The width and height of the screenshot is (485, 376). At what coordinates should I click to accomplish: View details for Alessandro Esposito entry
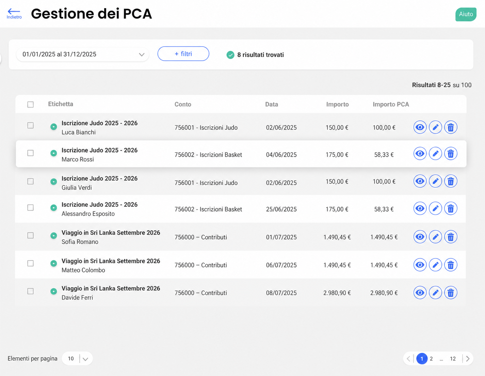click(x=420, y=208)
